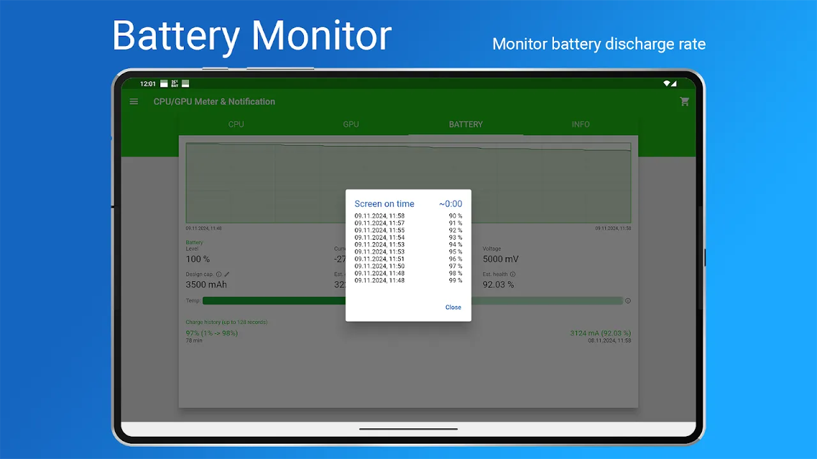Show the Est. health info tooltip
This screenshot has width=817, height=459.
click(x=514, y=274)
